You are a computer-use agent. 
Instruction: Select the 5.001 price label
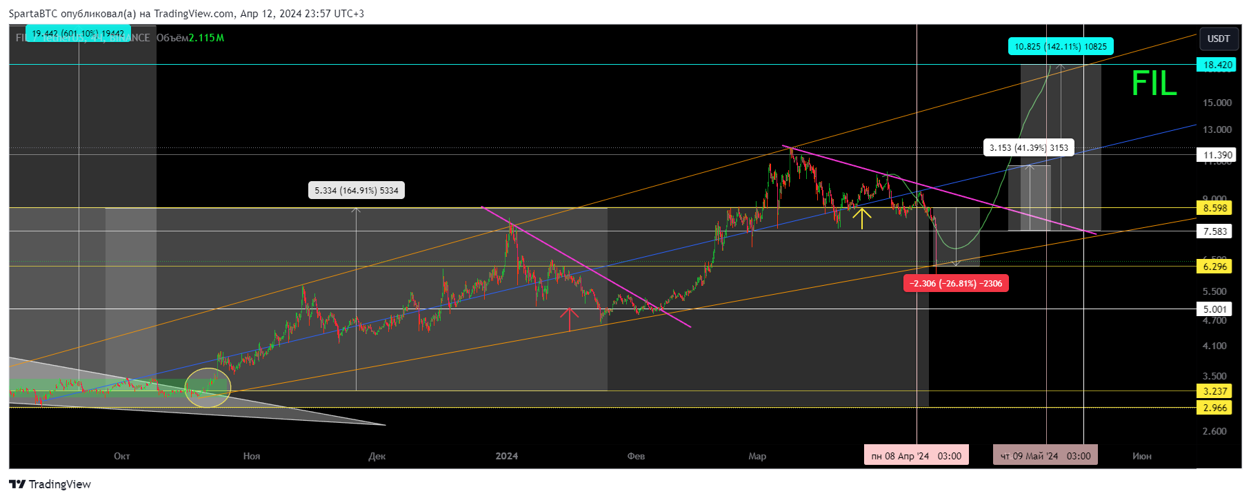(1215, 309)
